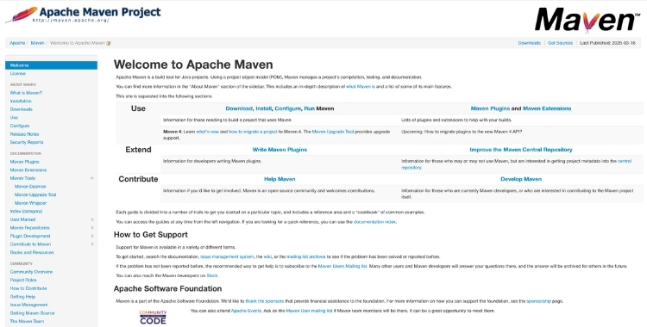
Task: Open the Use sidebar entry
Action: (x=14, y=117)
